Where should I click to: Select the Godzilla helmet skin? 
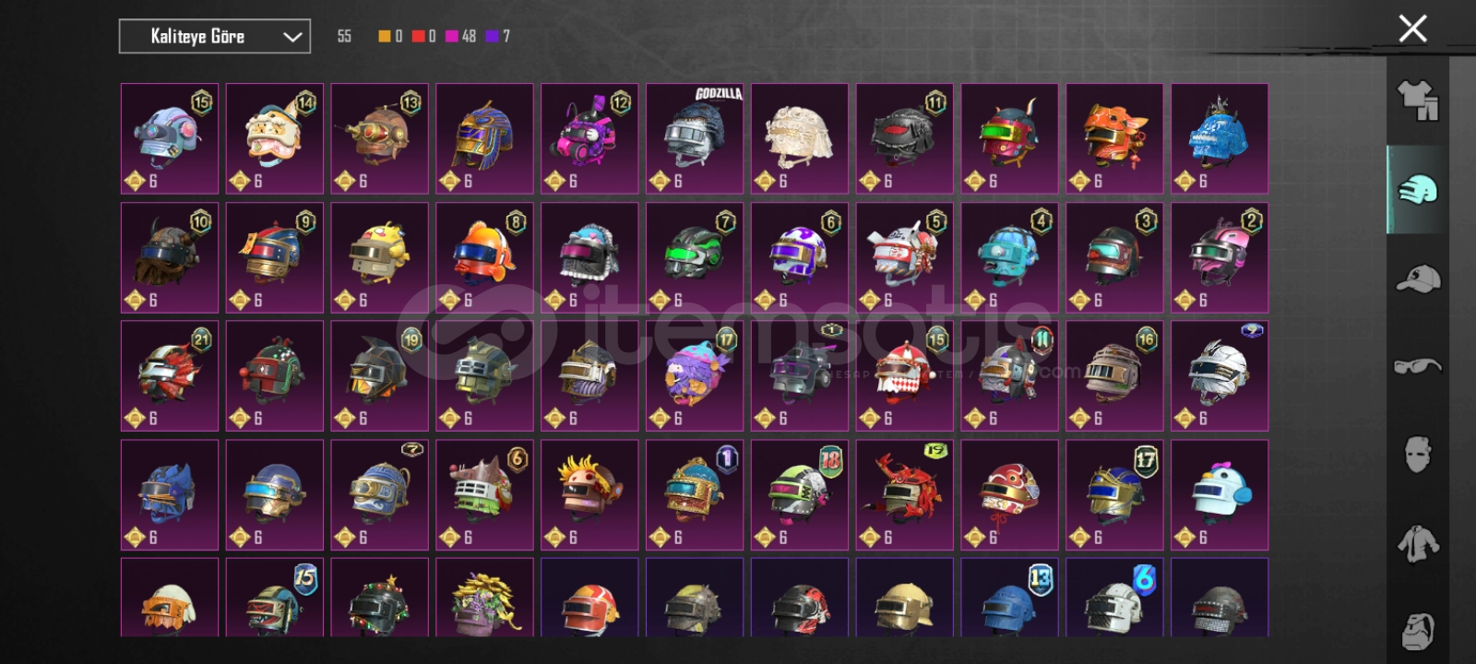(x=695, y=138)
